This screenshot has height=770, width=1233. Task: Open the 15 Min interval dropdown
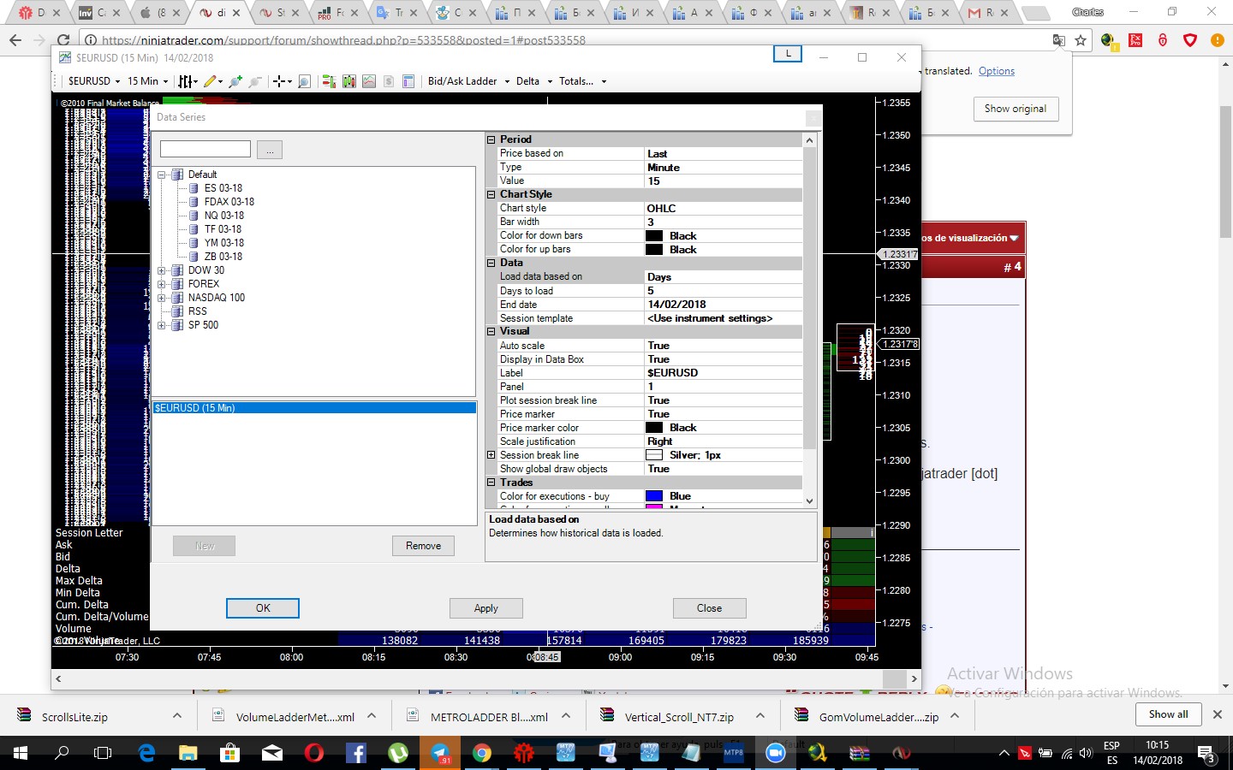pyautogui.click(x=148, y=81)
